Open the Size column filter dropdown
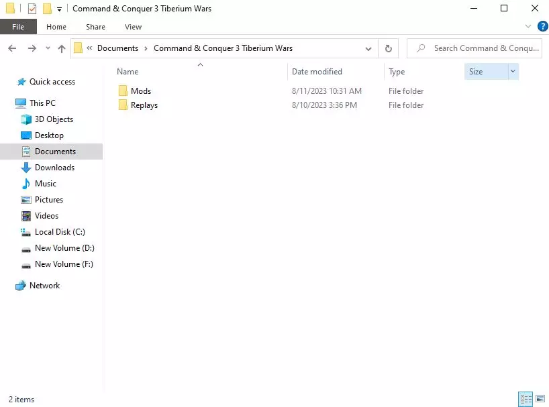Screen dimensions: 549x407 (513, 71)
